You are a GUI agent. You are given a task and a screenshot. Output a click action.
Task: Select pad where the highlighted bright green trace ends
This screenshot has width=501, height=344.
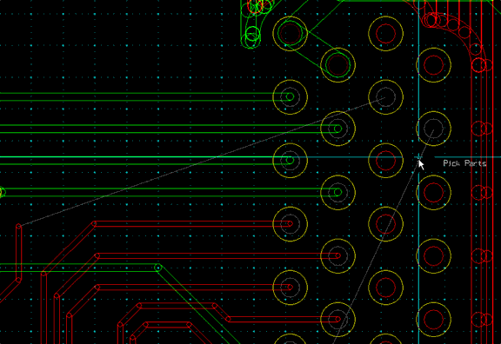coord(291,161)
